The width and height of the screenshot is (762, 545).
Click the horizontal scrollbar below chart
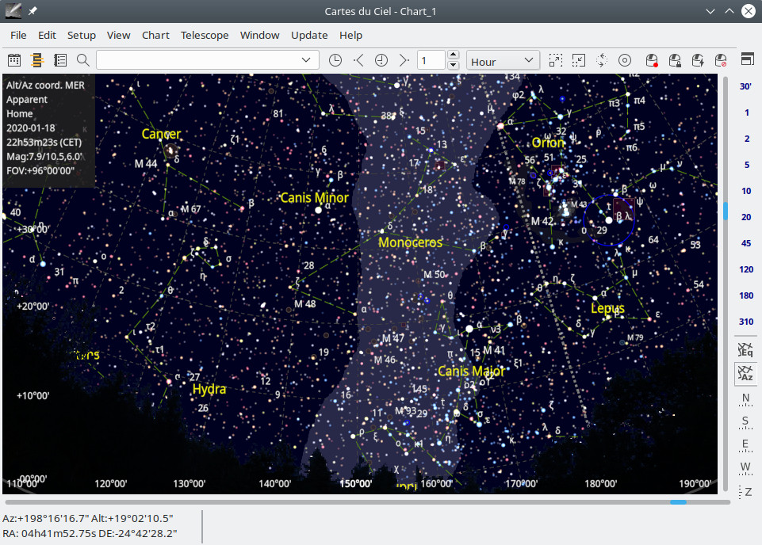pyautogui.click(x=366, y=501)
